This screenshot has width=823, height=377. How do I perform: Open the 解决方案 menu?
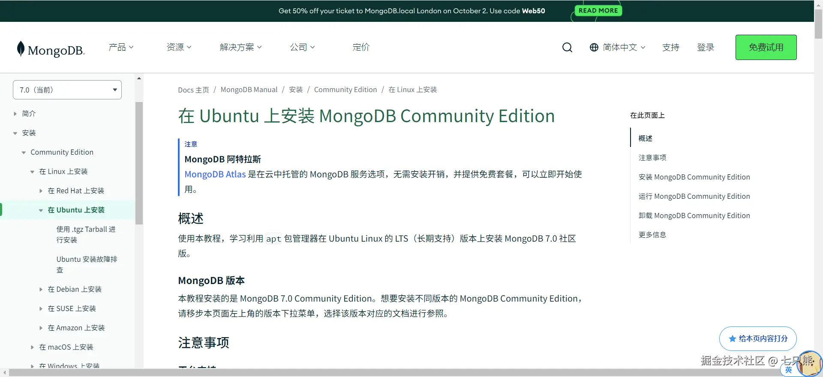pyautogui.click(x=240, y=47)
